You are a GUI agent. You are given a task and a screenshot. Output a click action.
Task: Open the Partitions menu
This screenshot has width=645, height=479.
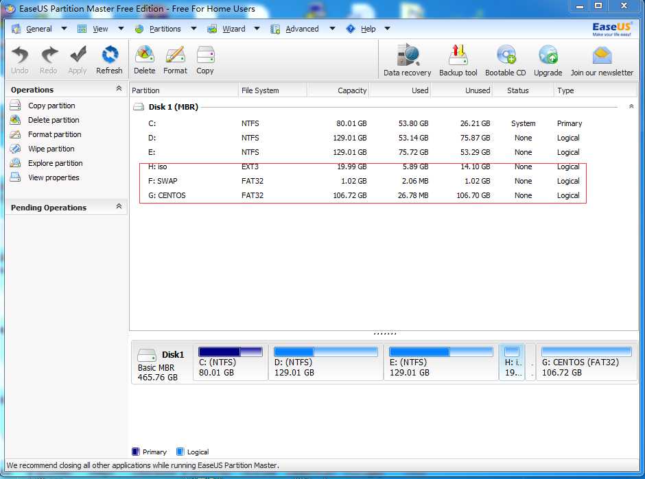click(165, 29)
